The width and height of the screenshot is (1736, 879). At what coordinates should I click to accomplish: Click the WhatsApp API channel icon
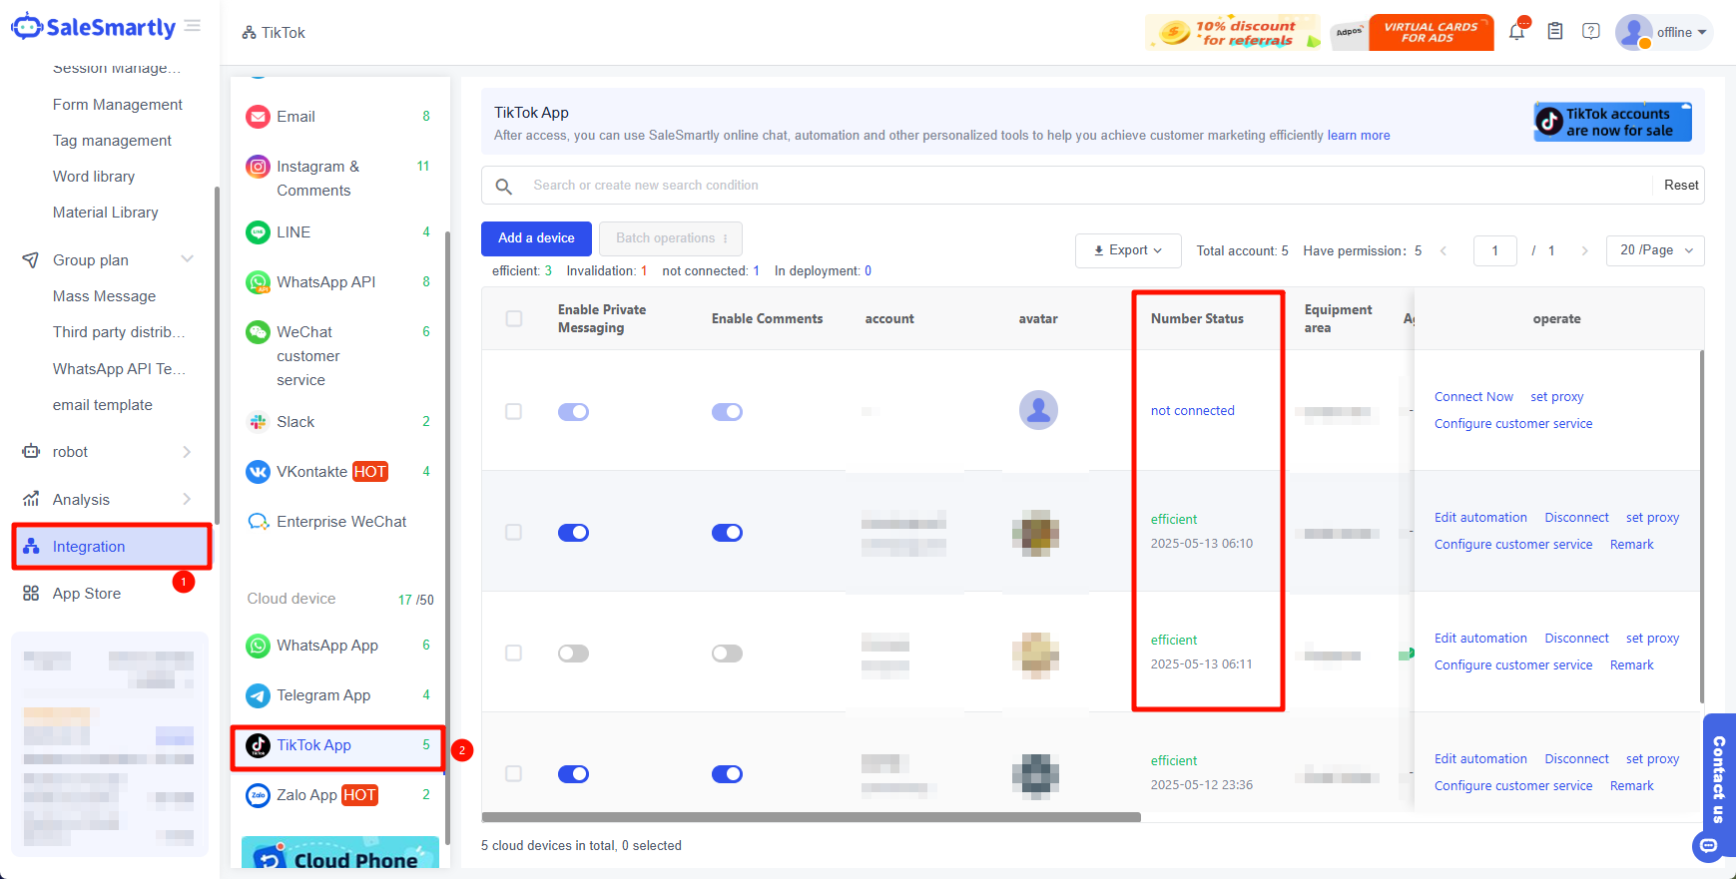pos(259,282)
